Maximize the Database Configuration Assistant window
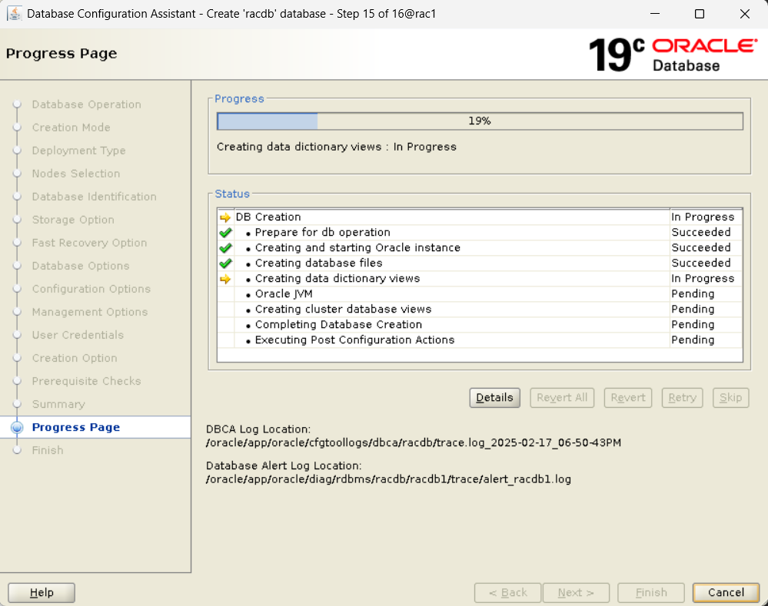768x606 pixels. click(700, 14)
